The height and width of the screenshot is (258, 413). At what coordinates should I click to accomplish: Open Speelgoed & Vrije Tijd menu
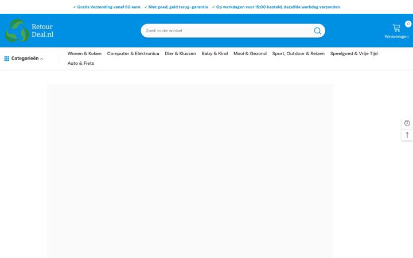click(354, 53)
